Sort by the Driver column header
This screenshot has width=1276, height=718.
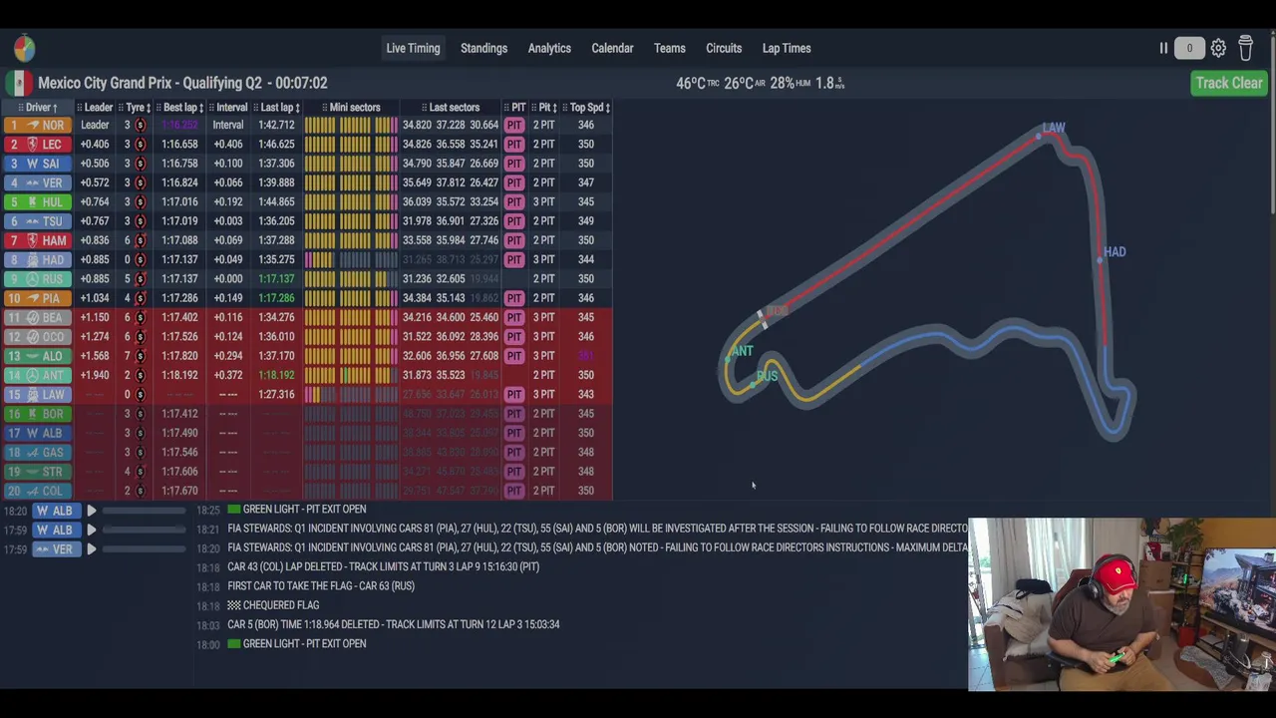[x=38, y=107]
